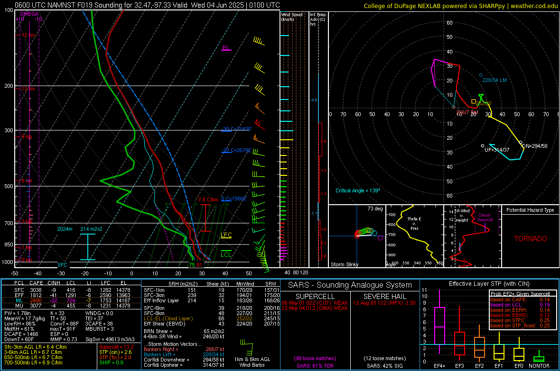Click the MU parcel row label

pos(19,305)
